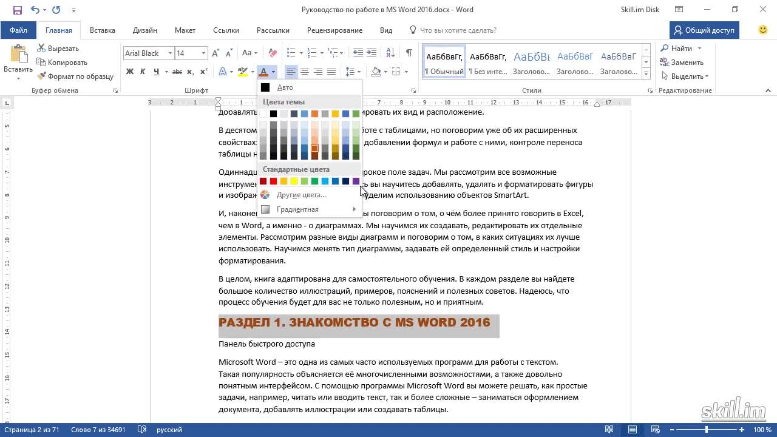Open Градиентная submenu in color menu

tap(310, 209)
